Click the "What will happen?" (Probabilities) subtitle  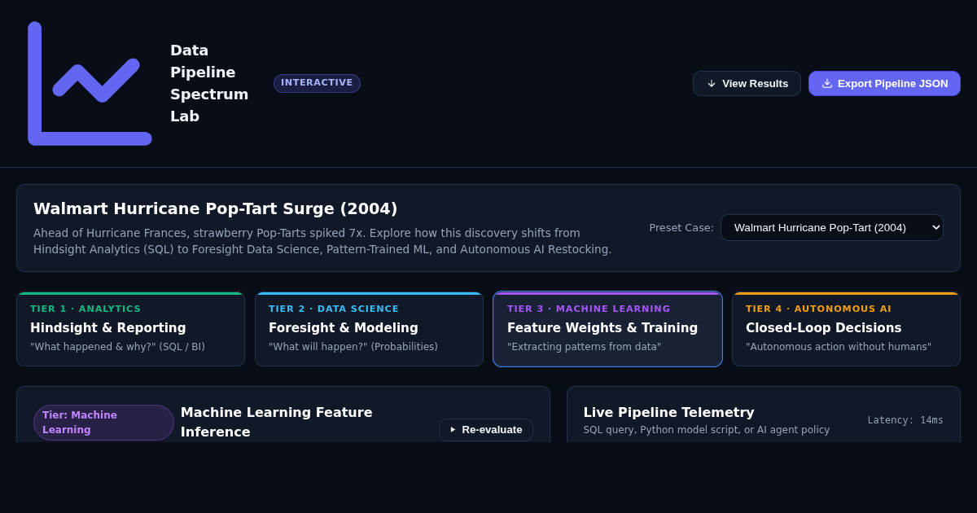pos(353,347)
